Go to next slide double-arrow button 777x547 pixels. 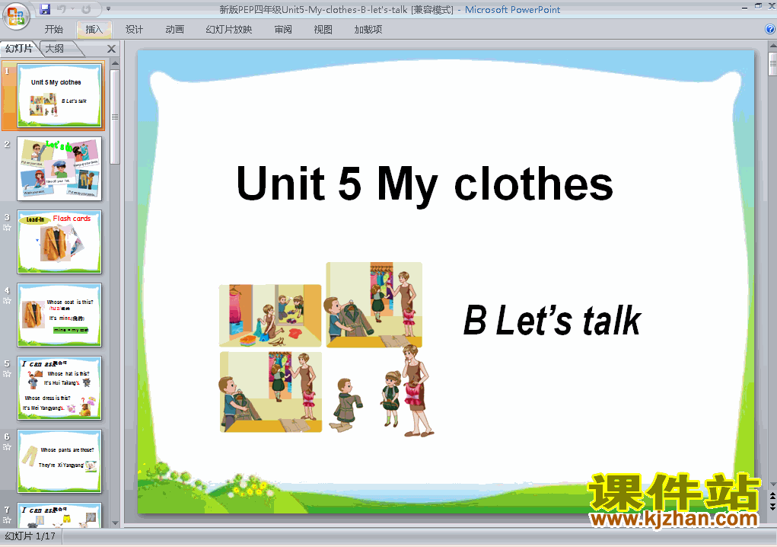(772, 507)
